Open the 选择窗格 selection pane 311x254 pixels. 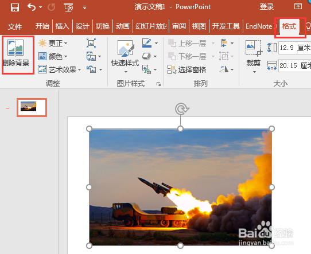click(186, 69)
